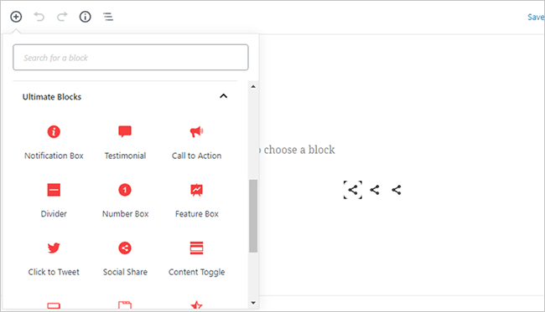Click the Save link
The height and width of the screenshot is (312, 545).
(x=536, y=17)
